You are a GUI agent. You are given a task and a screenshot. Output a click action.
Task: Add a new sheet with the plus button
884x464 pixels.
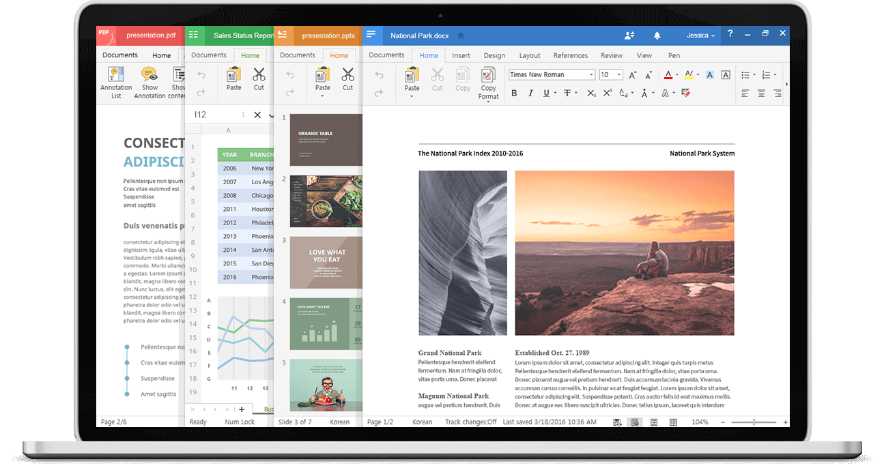point(242,409)
